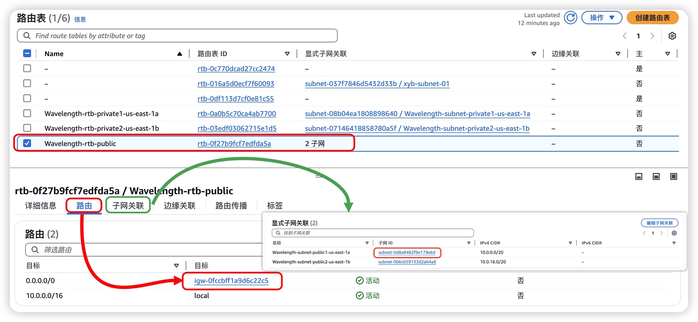Sort by Name column ascending arrow
The width and height of the screenshot is (698, 322).
(180, 54)
